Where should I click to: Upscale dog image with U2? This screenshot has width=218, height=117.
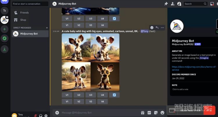[x=79, y=95]
